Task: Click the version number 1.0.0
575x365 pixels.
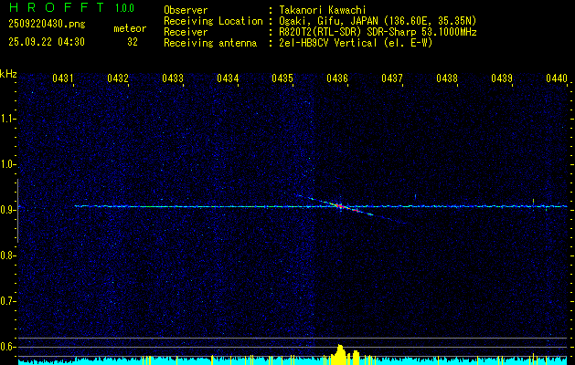Action: 124,8
